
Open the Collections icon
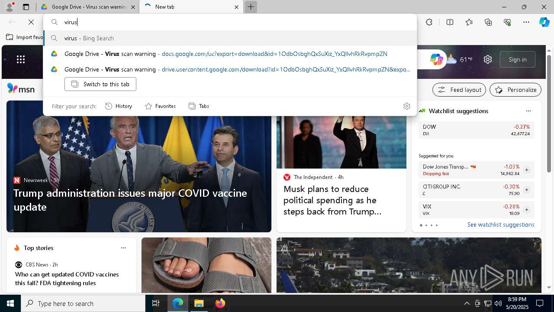pyautogui.click(x=488, y=22)
